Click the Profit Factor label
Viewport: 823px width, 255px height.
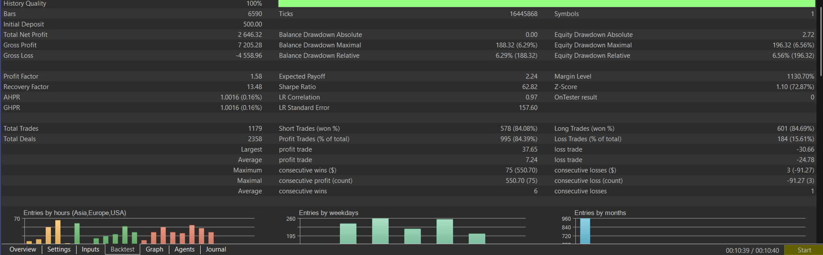coord(21,76)
